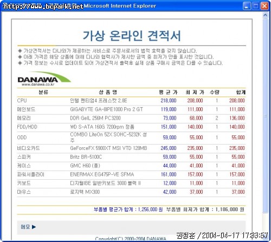The image size is (271, 242).
Task: Click GMC H60 case product name
Action: coord(85,166)
